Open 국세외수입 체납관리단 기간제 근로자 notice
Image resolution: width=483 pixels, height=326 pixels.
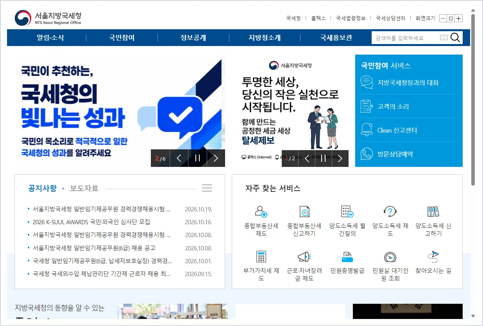pos(102,274)
